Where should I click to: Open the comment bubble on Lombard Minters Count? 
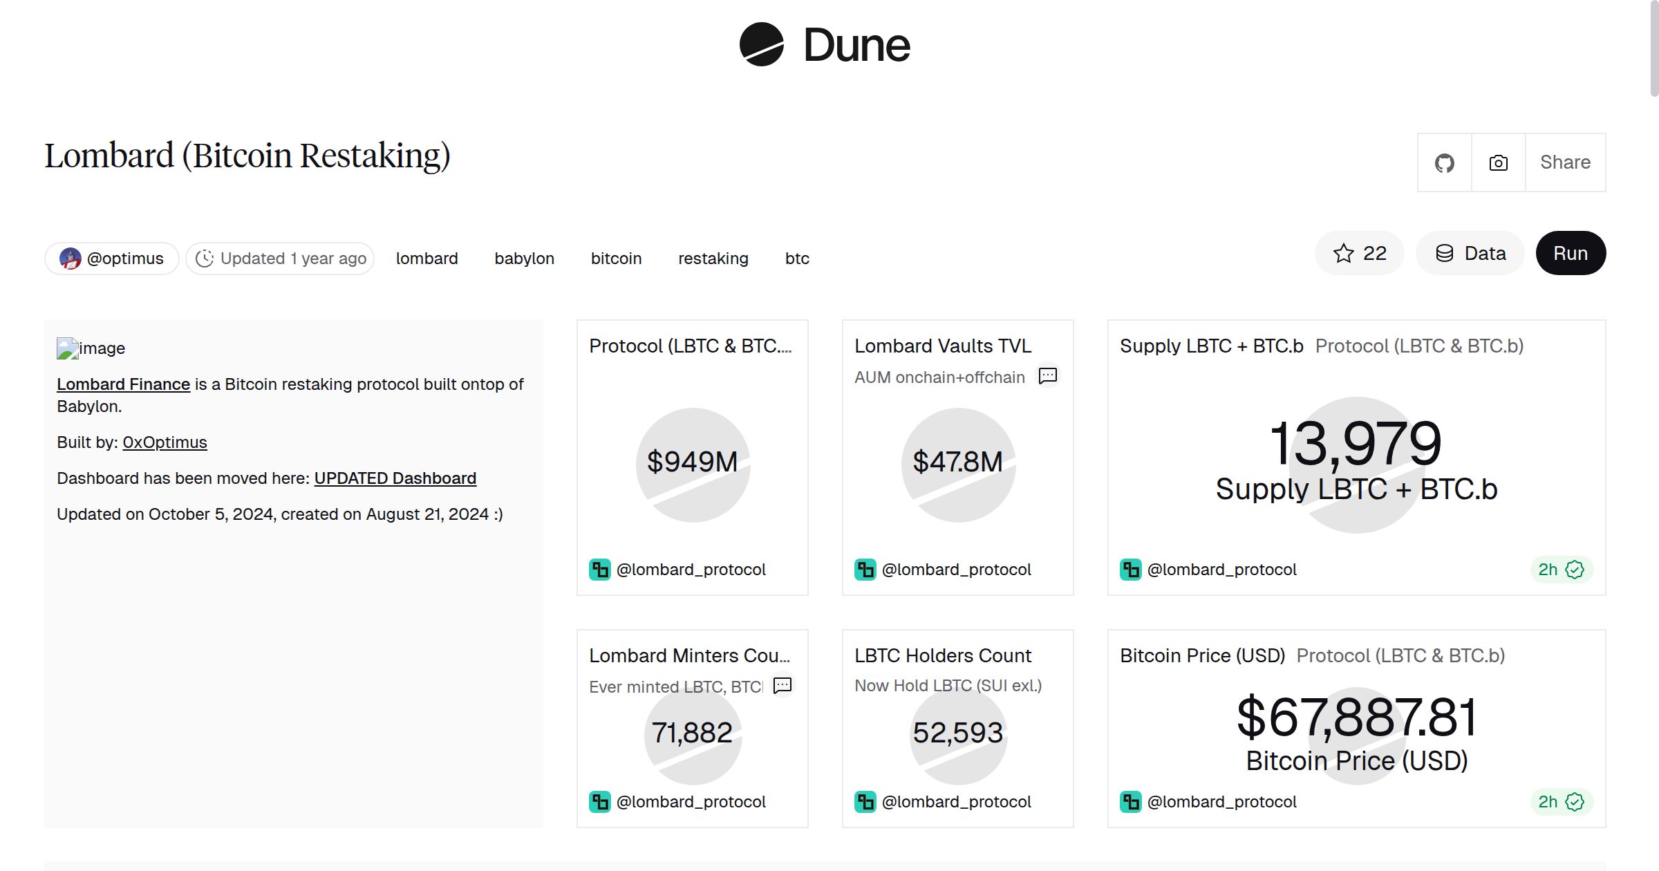pyautogui.click(x=782, y=686)
